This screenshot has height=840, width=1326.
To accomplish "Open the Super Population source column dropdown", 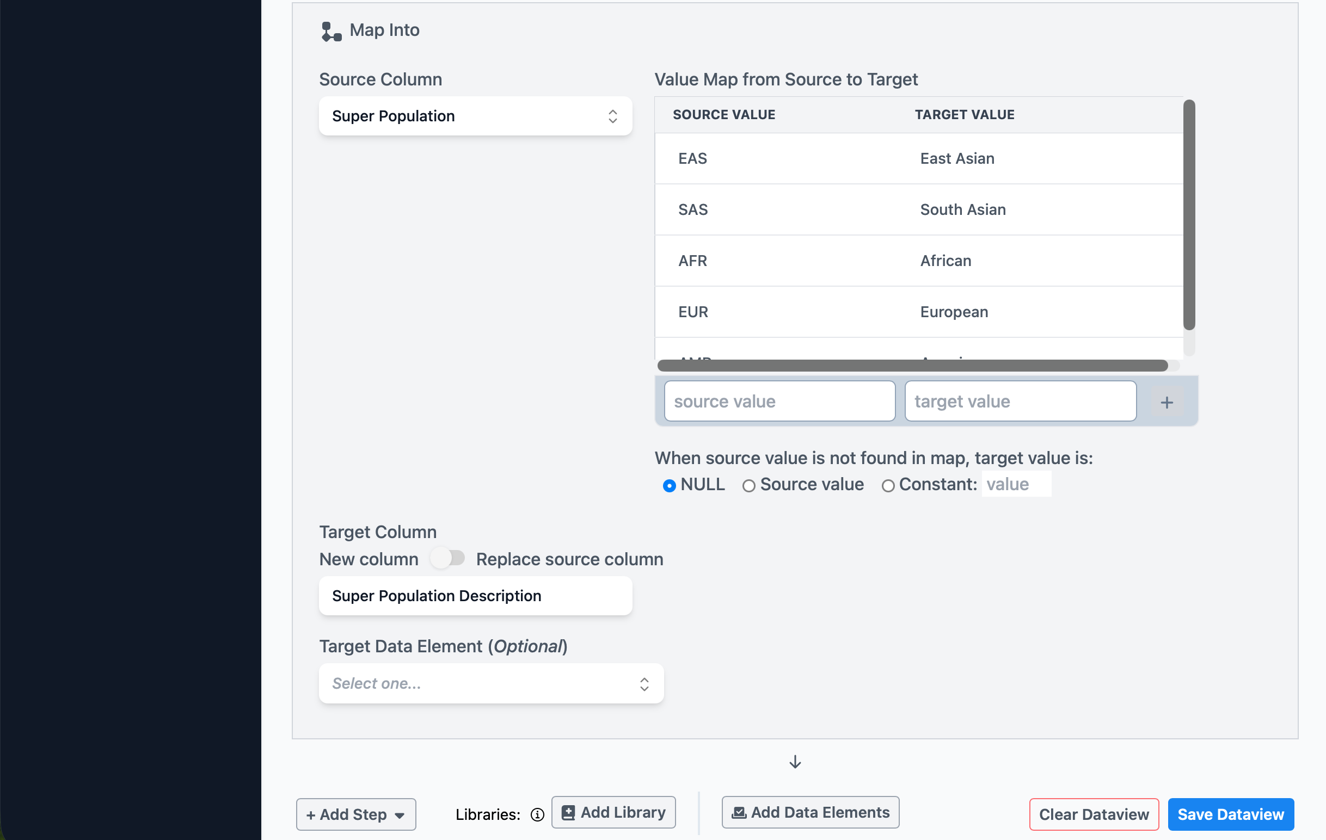I will (x=475, y=116).
